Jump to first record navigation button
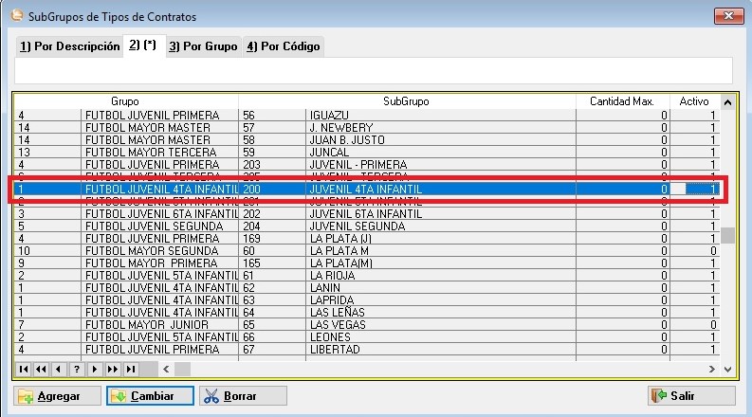This screenshot has height=417, width=752. point(23,369)
